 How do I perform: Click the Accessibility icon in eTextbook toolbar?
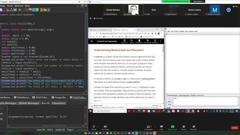point(147,41)
